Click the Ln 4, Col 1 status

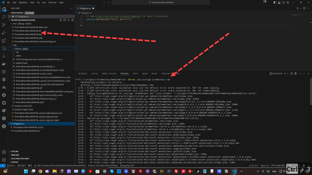253,166
